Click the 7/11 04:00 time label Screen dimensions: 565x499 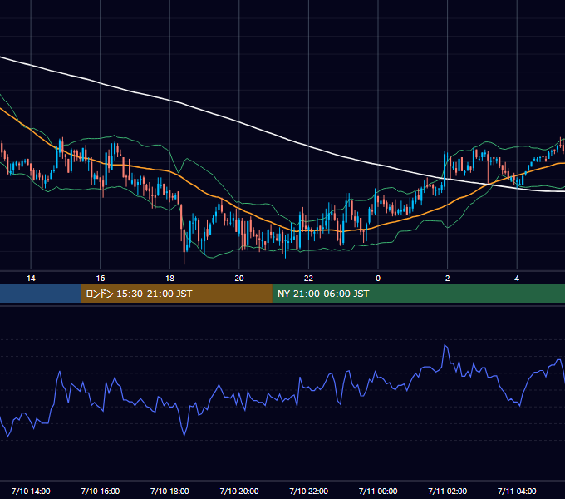[x=517, y=491]
